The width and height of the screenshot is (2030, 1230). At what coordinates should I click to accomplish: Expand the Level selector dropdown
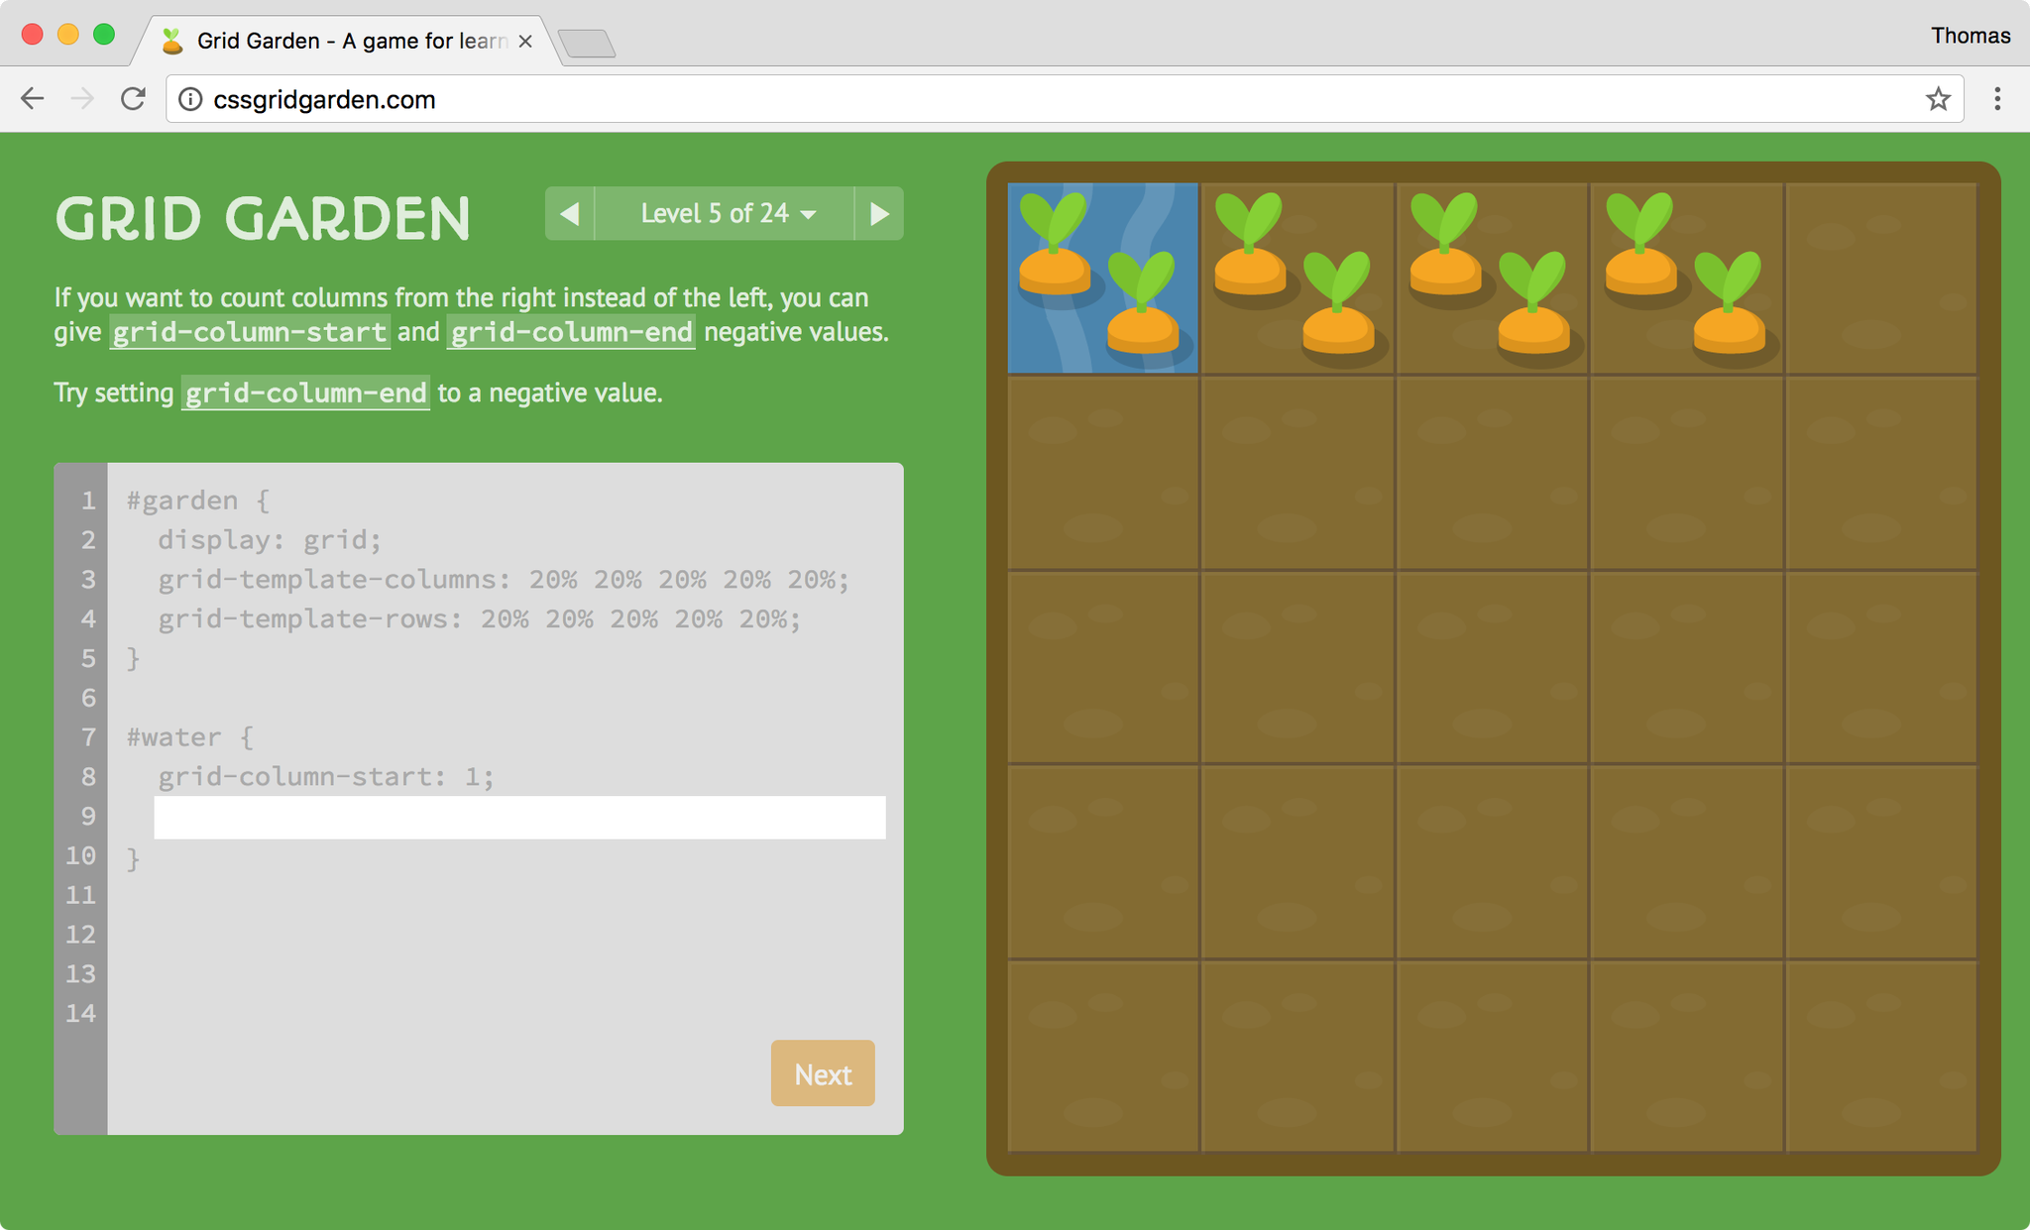724,213
